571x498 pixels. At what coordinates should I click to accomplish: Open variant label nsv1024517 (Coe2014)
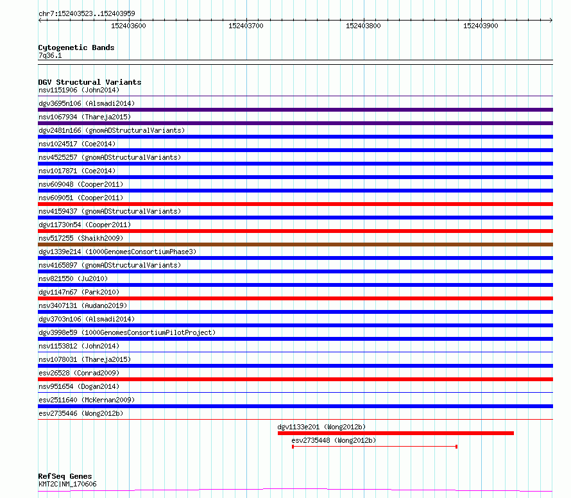[77, 144]
